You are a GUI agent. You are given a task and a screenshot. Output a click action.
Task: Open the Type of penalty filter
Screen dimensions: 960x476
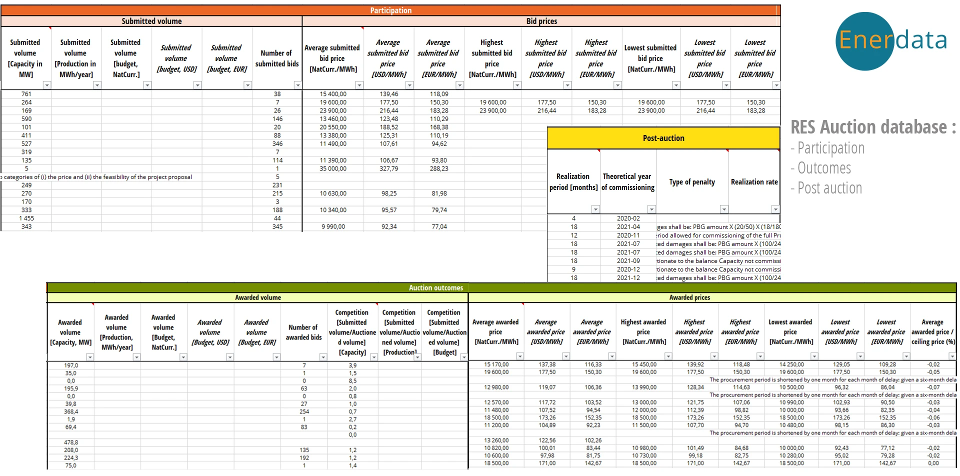[724, 209]
